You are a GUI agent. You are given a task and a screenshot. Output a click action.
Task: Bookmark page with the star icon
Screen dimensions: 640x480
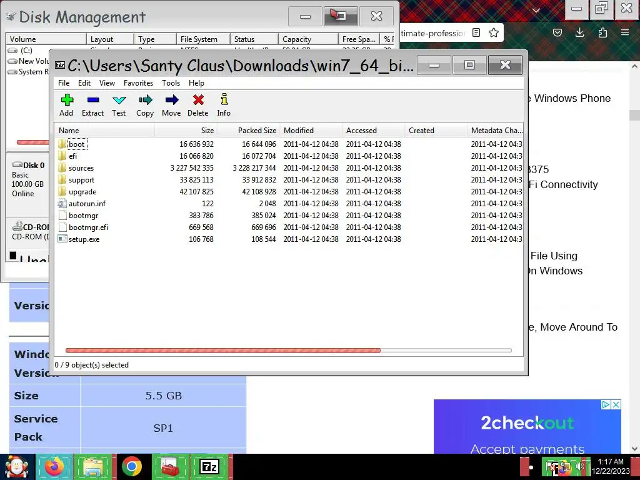(x=494, y=32)
